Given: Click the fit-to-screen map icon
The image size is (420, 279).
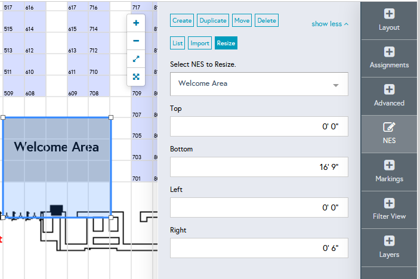Looking at the screenshot, I should [136, 76].
